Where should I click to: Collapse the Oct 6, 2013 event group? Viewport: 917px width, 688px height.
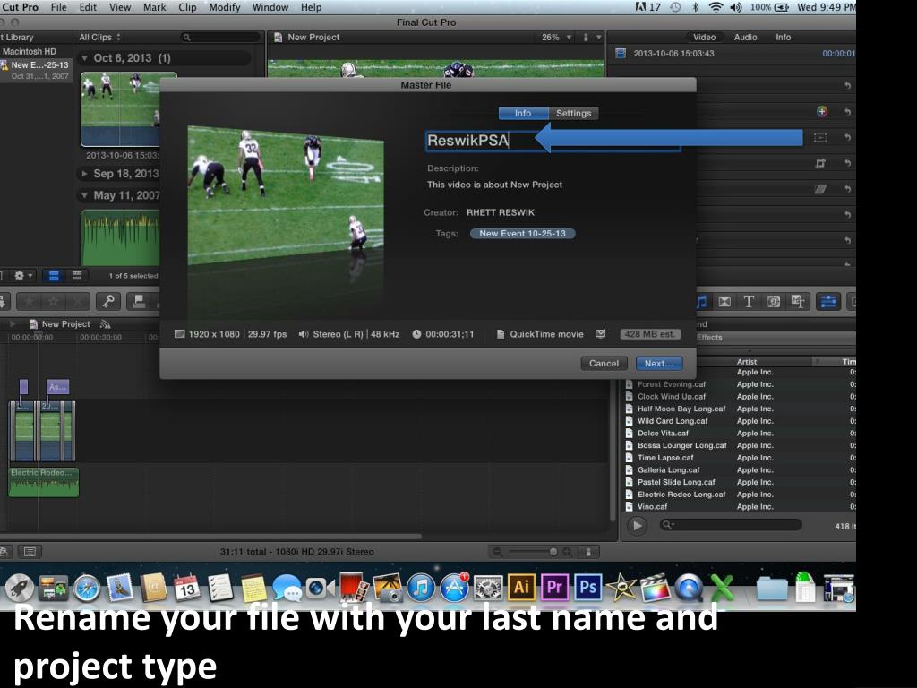coord(84,58)
